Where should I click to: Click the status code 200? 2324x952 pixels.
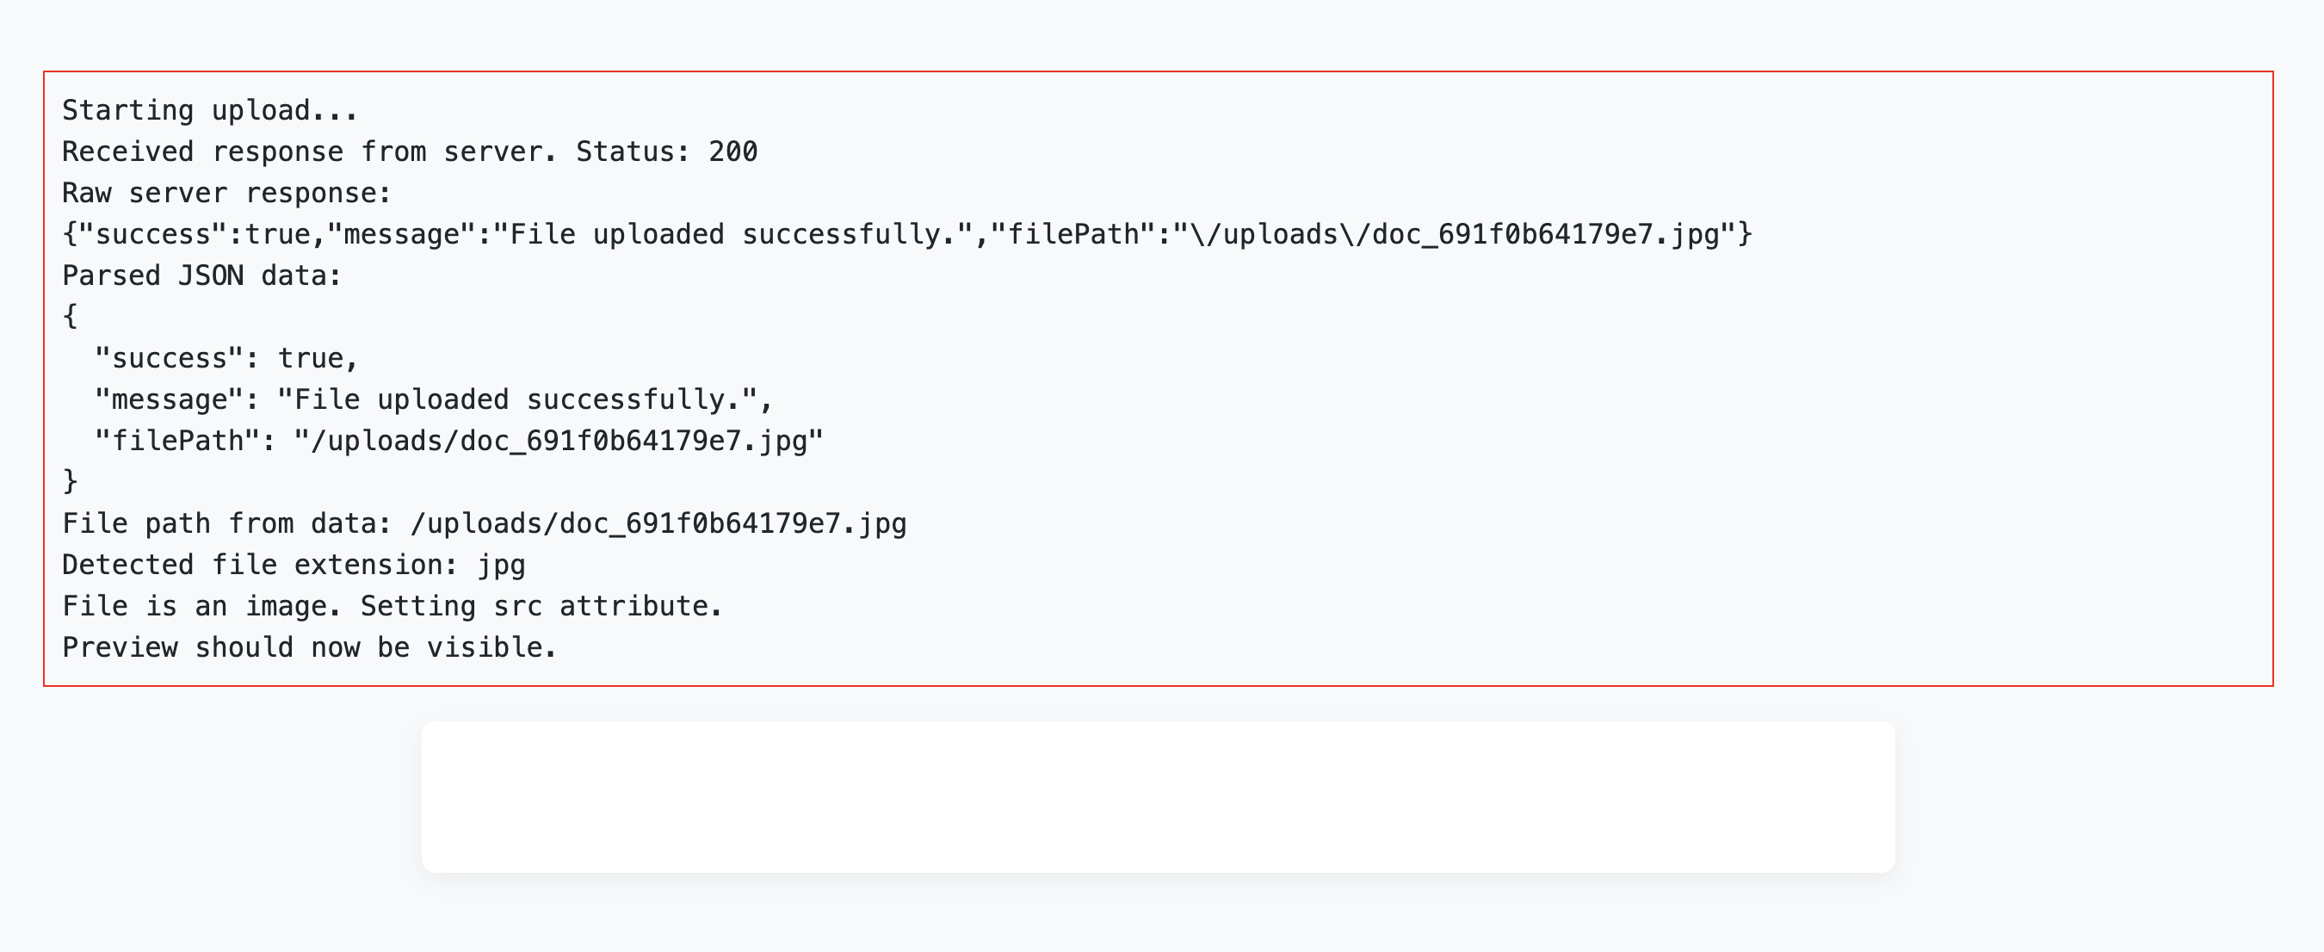(x=732, y=151)
